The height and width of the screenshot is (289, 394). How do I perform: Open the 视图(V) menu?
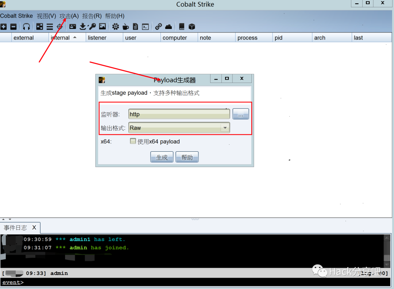(46, 16)
